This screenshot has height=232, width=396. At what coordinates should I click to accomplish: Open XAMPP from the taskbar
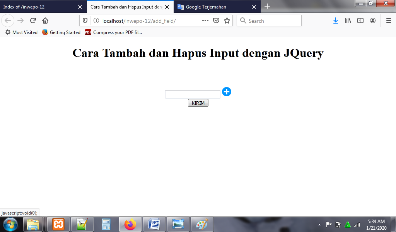pos(58,224)
